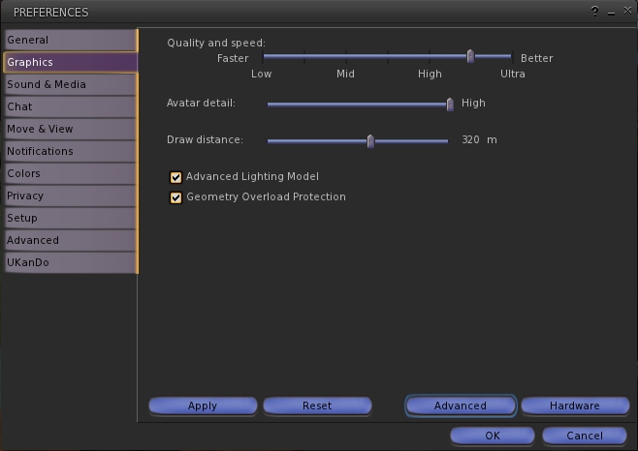
Task: Open Move & View settings tab
Action: click(70, 129)
